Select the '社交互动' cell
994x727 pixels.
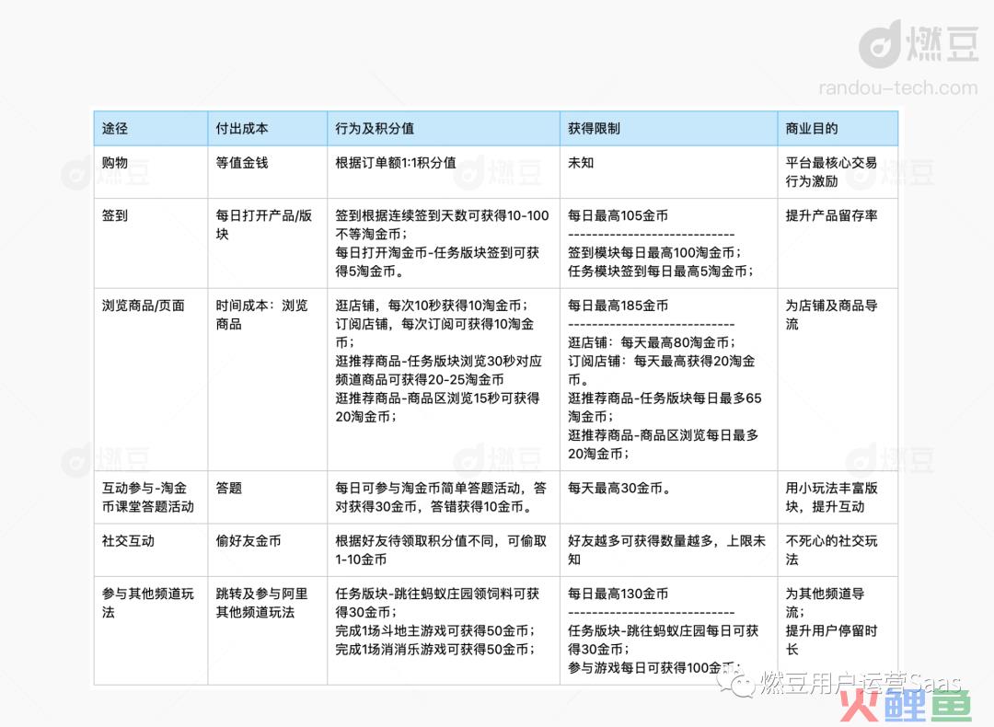(x=151, y=550)
